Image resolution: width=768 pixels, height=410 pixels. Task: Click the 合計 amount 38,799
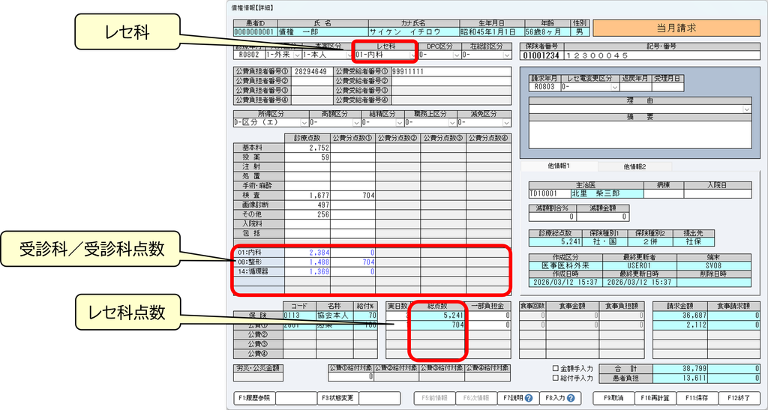click(680, 369)
